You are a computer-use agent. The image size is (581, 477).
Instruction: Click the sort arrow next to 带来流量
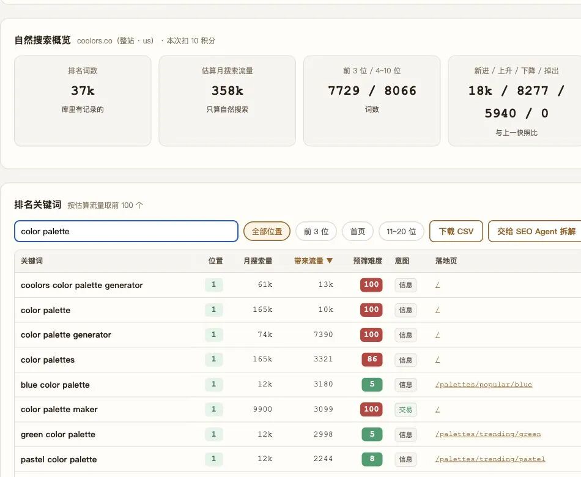click(330, 261)
